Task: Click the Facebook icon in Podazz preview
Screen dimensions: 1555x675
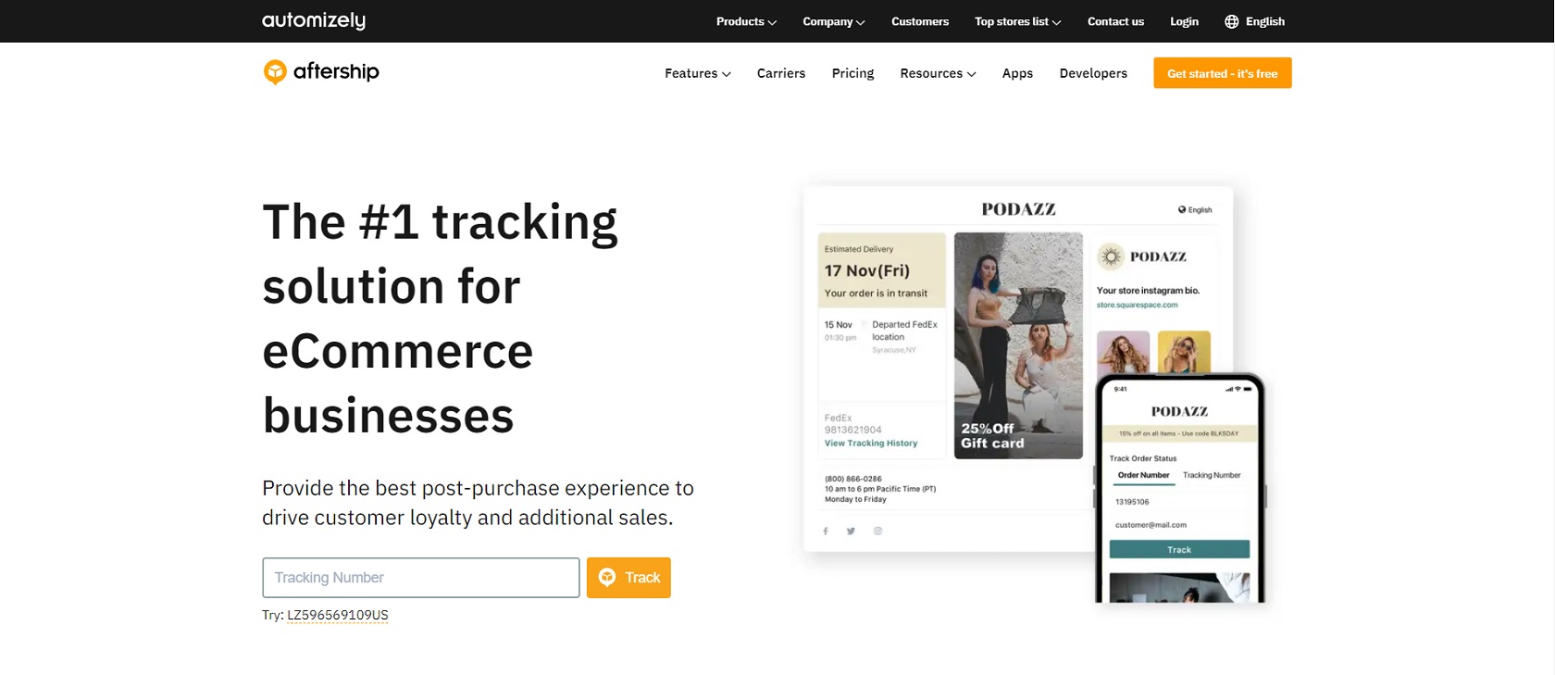Action: (826, 531)
